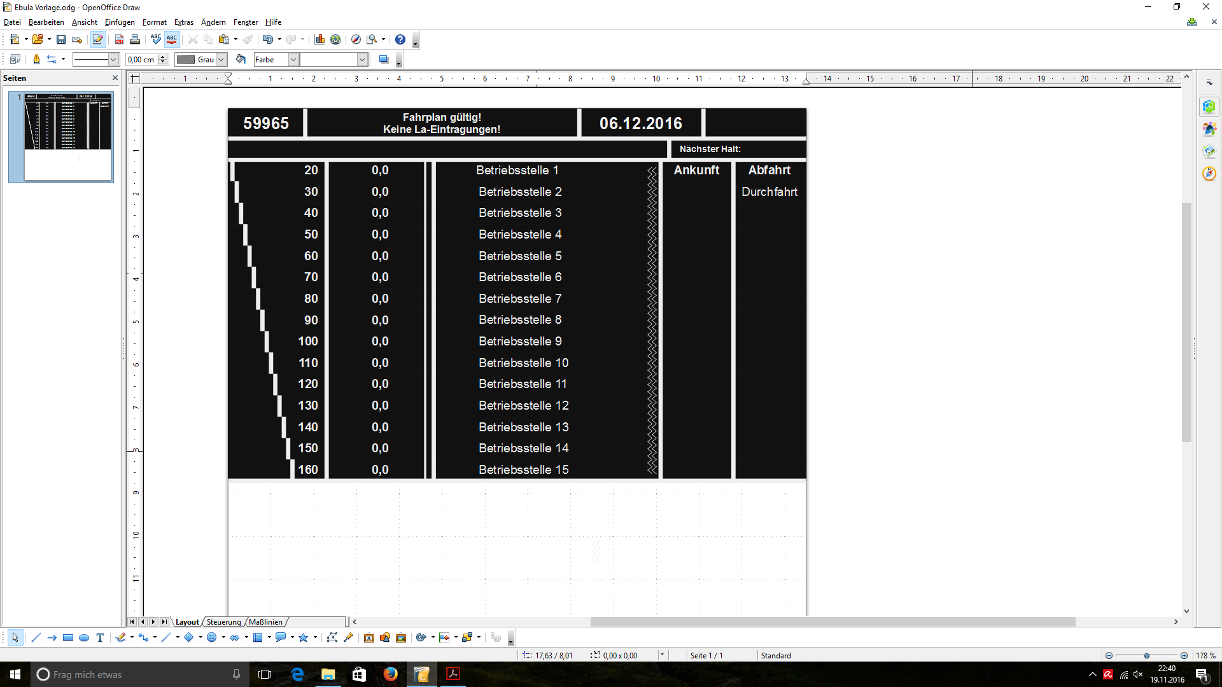1222x687 pixels.
Task: Toggle Edit File mode button
Action: click(x=97, y=39)
